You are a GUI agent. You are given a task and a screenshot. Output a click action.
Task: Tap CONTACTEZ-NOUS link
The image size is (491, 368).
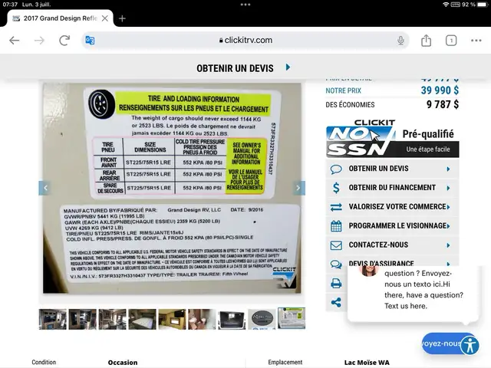(378, 245)
